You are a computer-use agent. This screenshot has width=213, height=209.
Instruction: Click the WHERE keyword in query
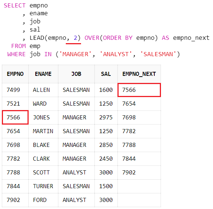tap(16, 54)
